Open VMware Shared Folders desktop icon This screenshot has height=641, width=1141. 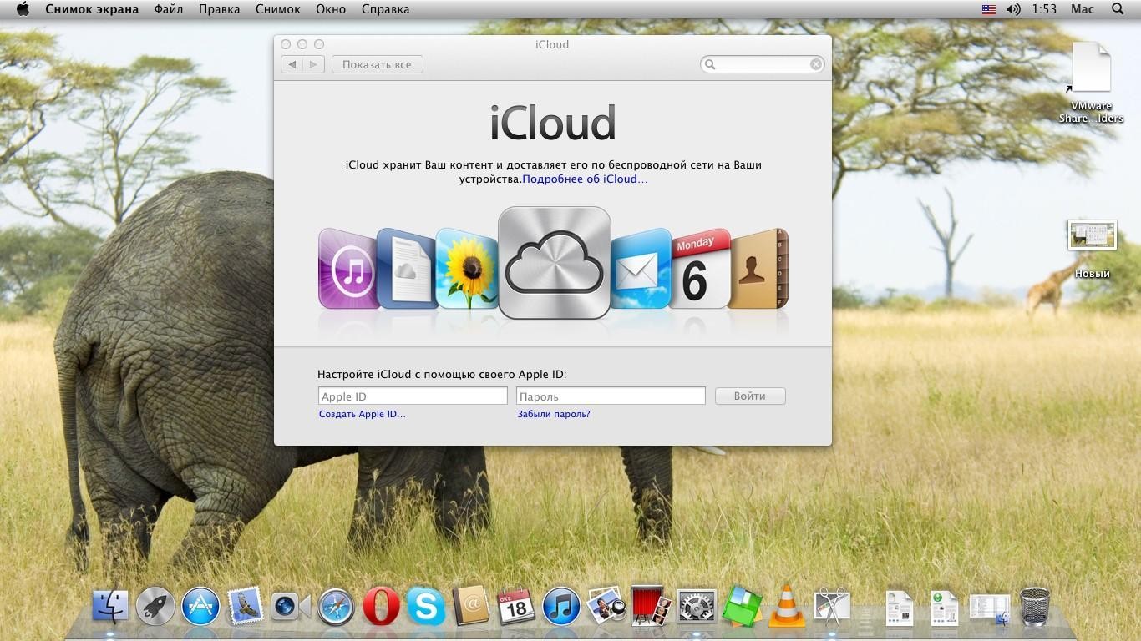1091,82
